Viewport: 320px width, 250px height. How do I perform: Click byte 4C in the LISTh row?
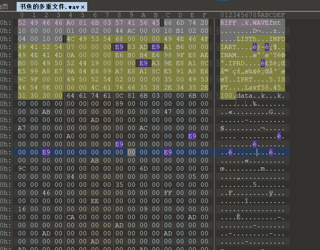pyautogui.click(x=71, y=39)
